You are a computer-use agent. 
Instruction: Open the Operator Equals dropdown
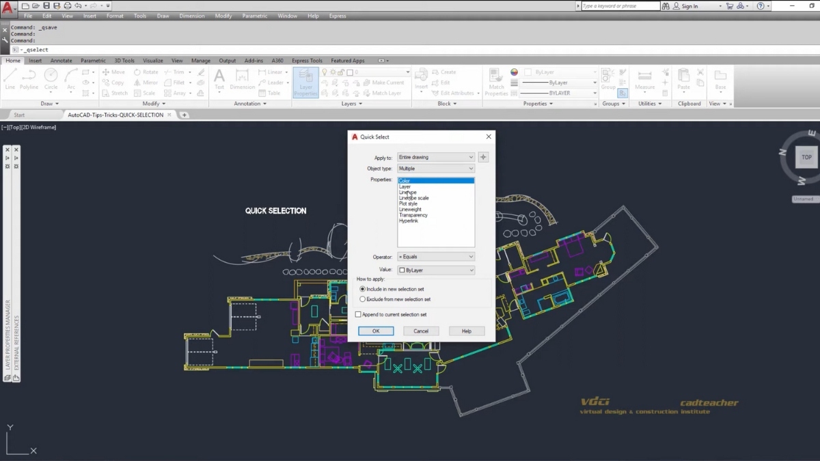[x=436, y=257]
